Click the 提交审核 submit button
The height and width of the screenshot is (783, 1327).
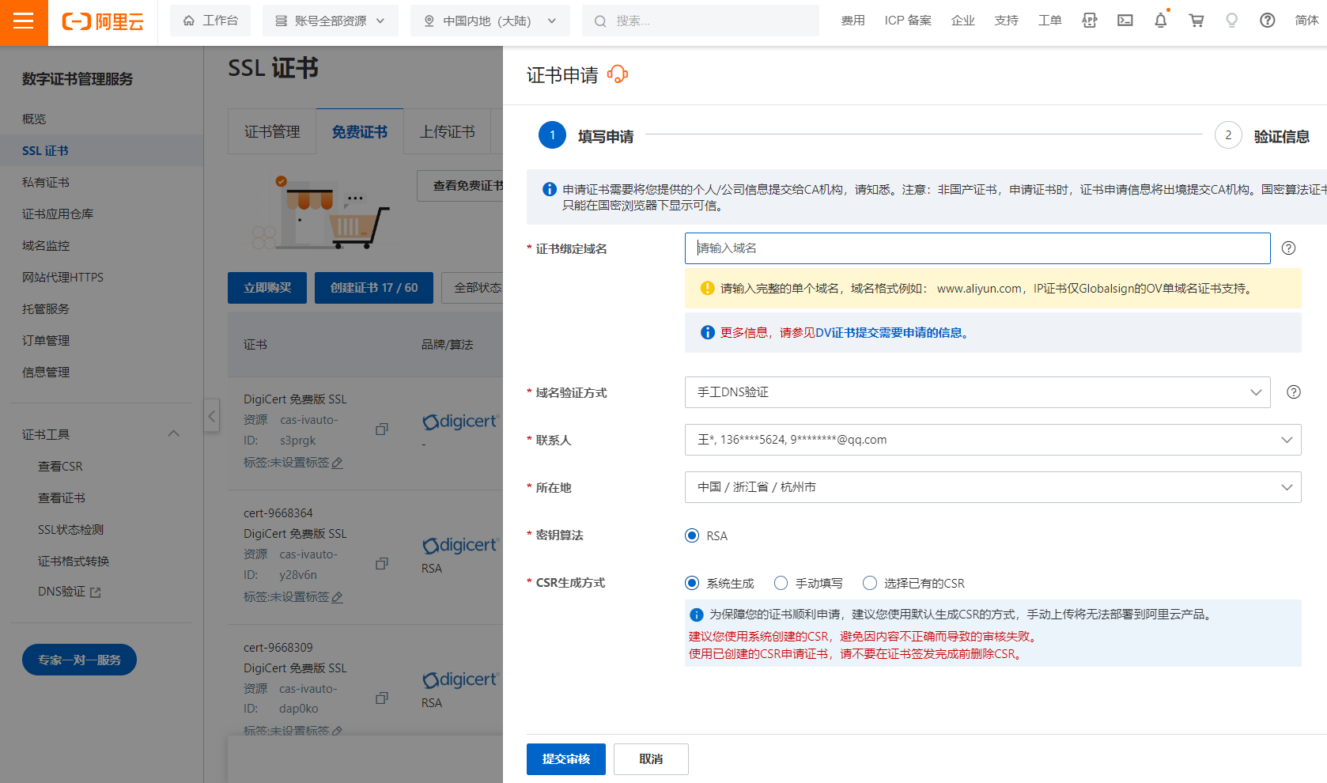coord(565,759)
